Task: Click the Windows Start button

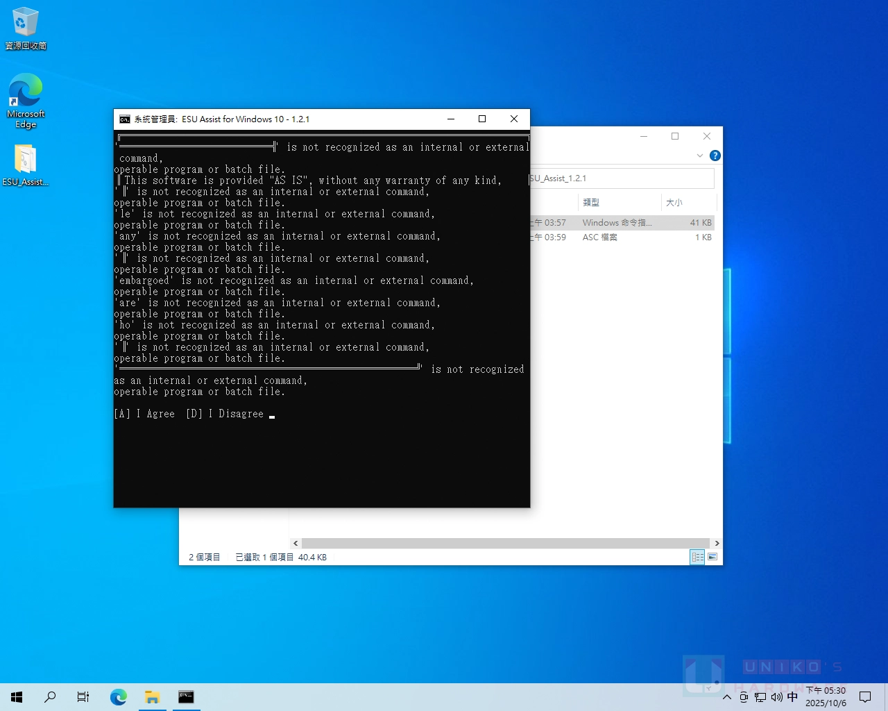Action: tap(17, 697)
